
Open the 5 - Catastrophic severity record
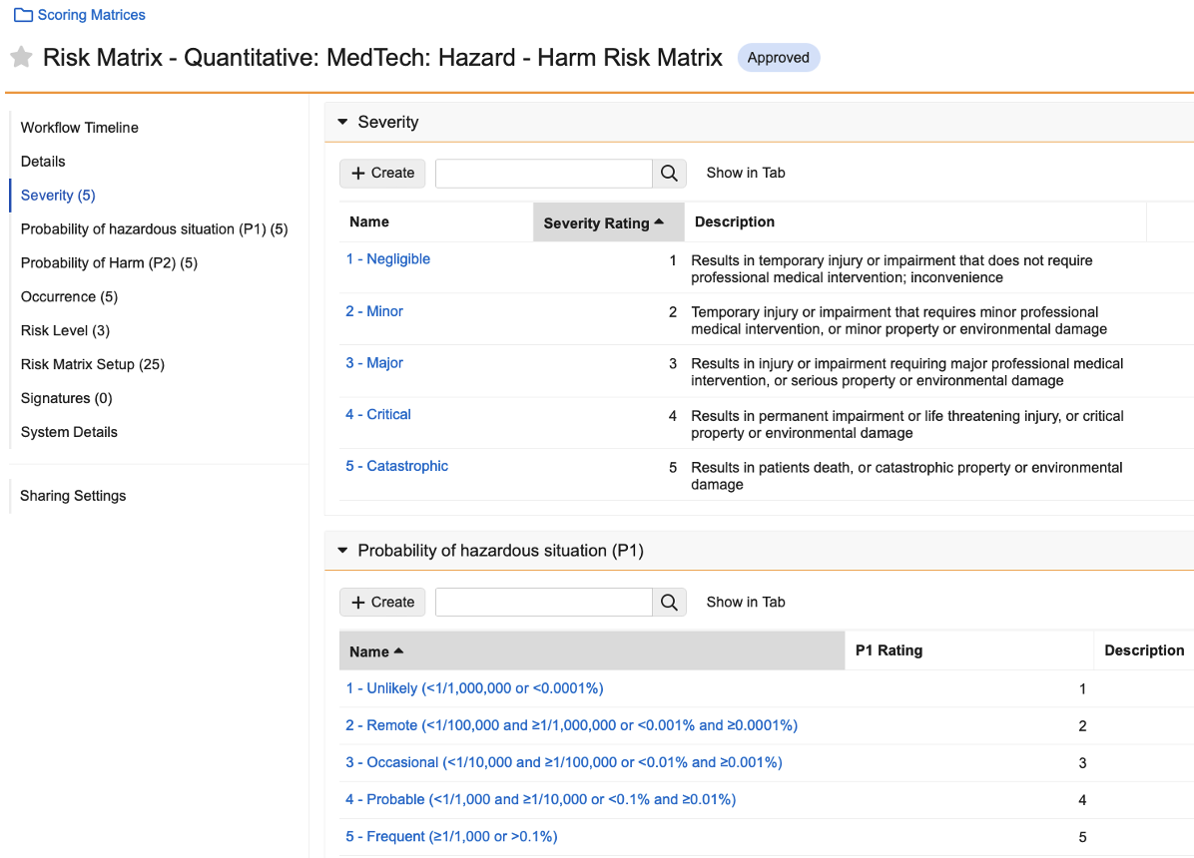pos(396,466)
